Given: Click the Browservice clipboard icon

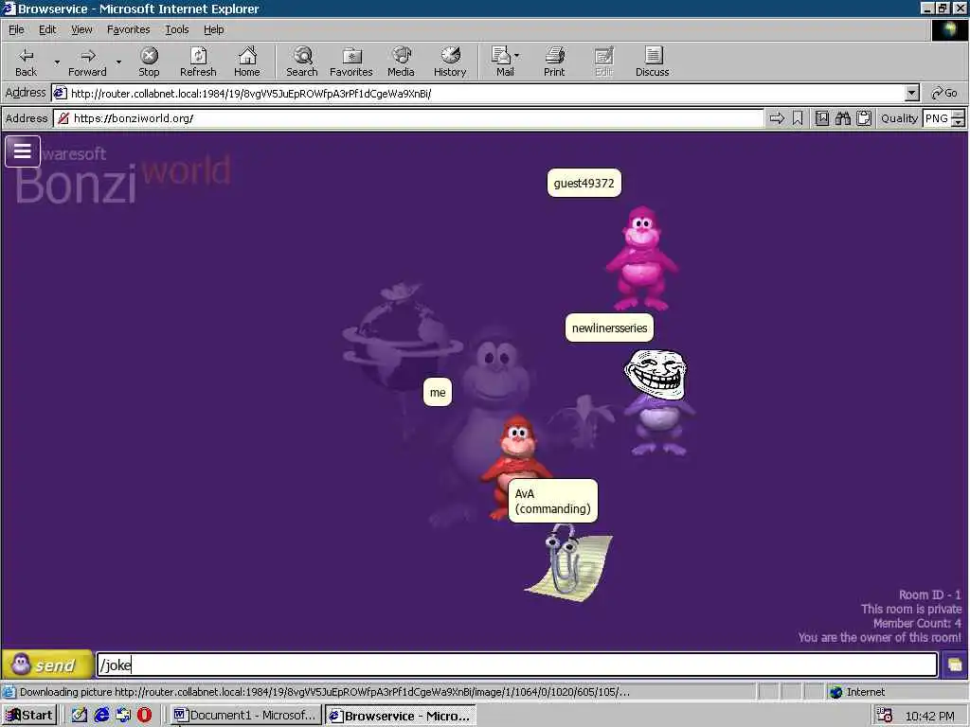Looking at the screenshot, I should click(x=864, y=118).
